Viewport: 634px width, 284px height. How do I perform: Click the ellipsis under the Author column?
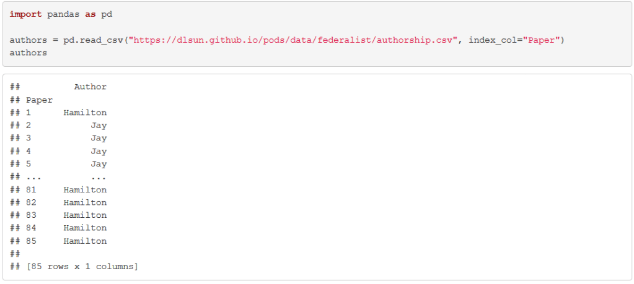coord(99,177)
